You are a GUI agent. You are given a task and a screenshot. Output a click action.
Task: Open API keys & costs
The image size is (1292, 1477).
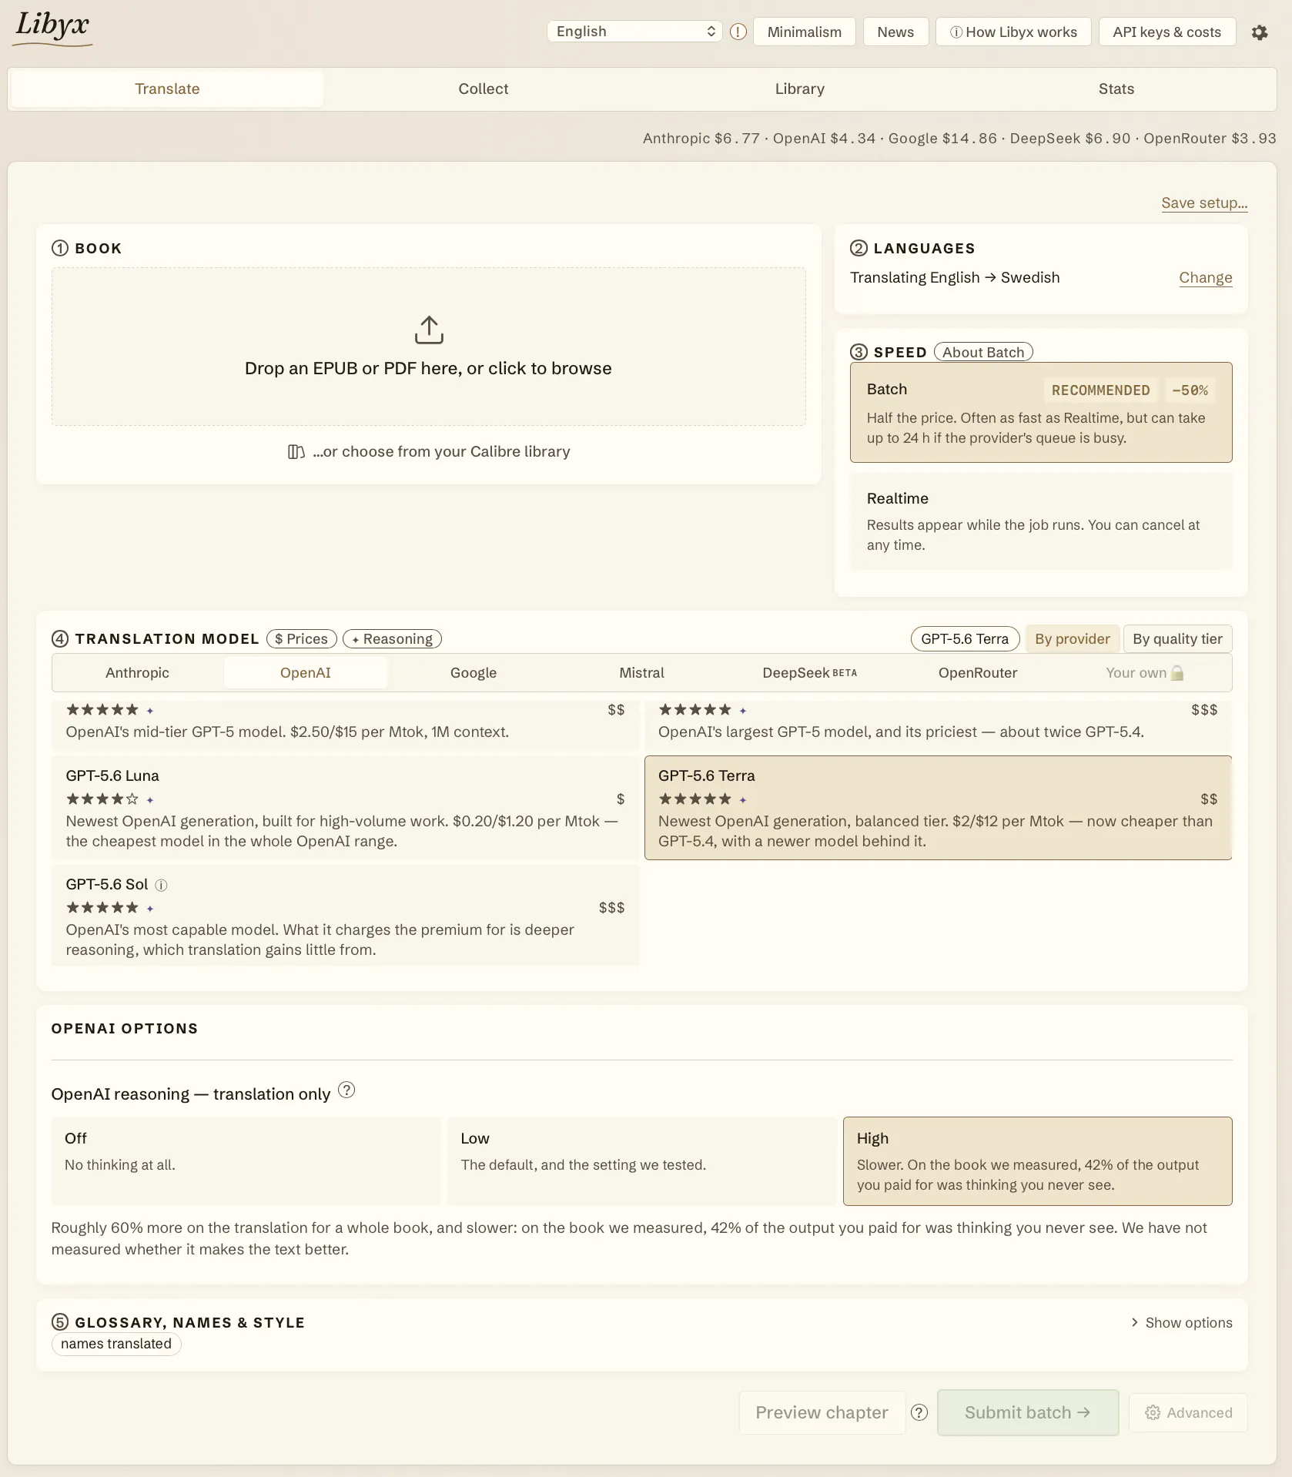point(1167,32)
